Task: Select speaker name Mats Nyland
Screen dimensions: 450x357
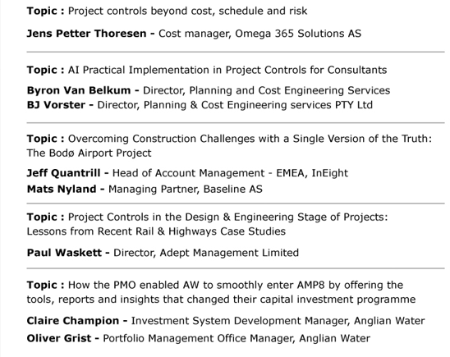Action: [62, 190]
